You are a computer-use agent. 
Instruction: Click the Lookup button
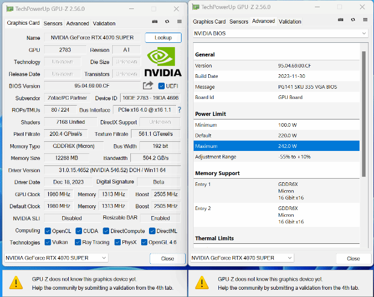[163, 37]
